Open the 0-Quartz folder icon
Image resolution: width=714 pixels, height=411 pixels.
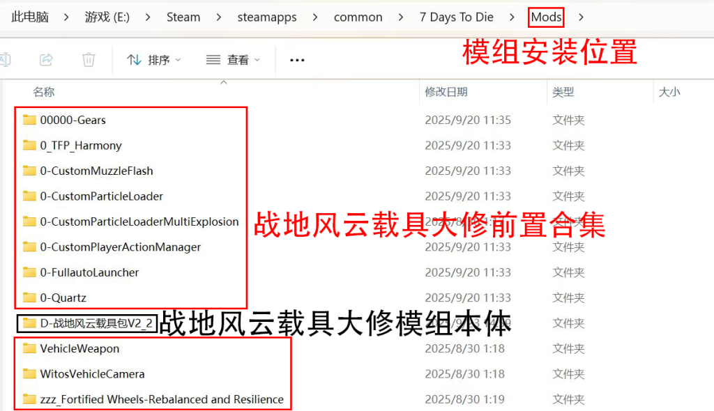pos(29,297)
